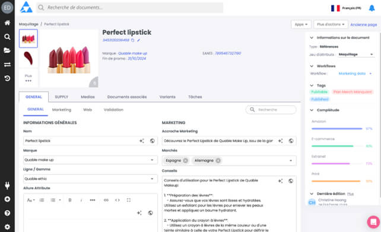Remove the Allemagne market tag
The width and height of the screenshot is (381, 232).
click(x=218, y=160)
